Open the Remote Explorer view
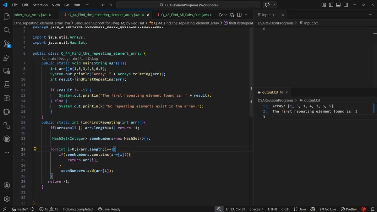The image size is (377, 212). 7,71
